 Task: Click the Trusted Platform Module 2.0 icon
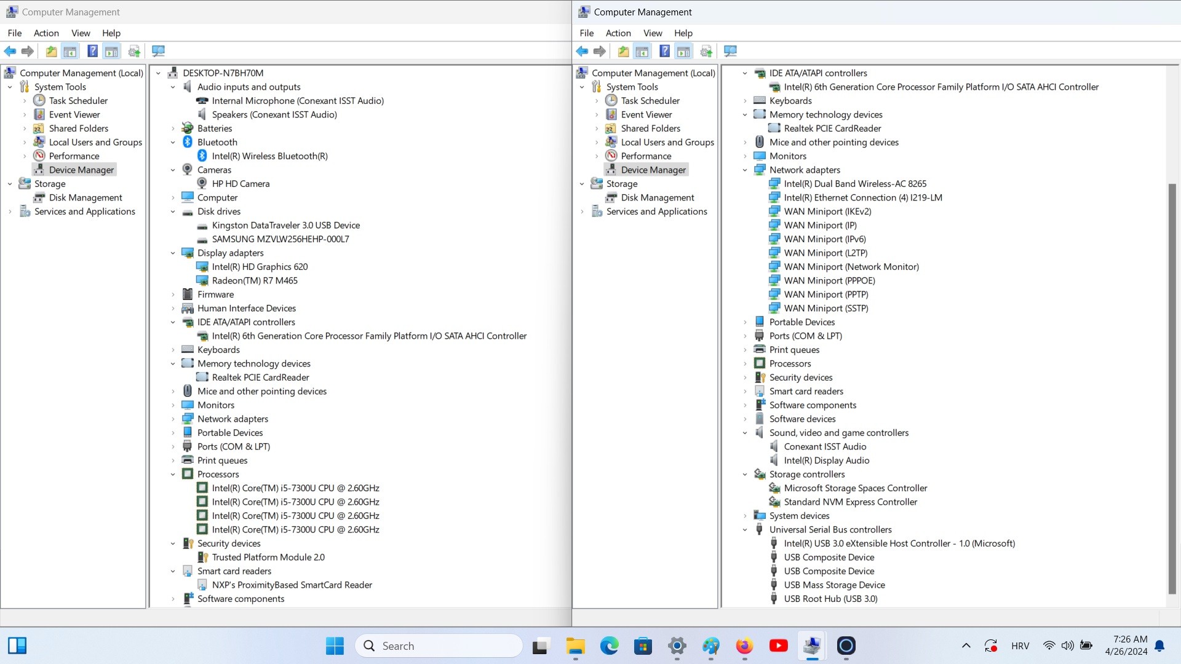pos(202,557)
